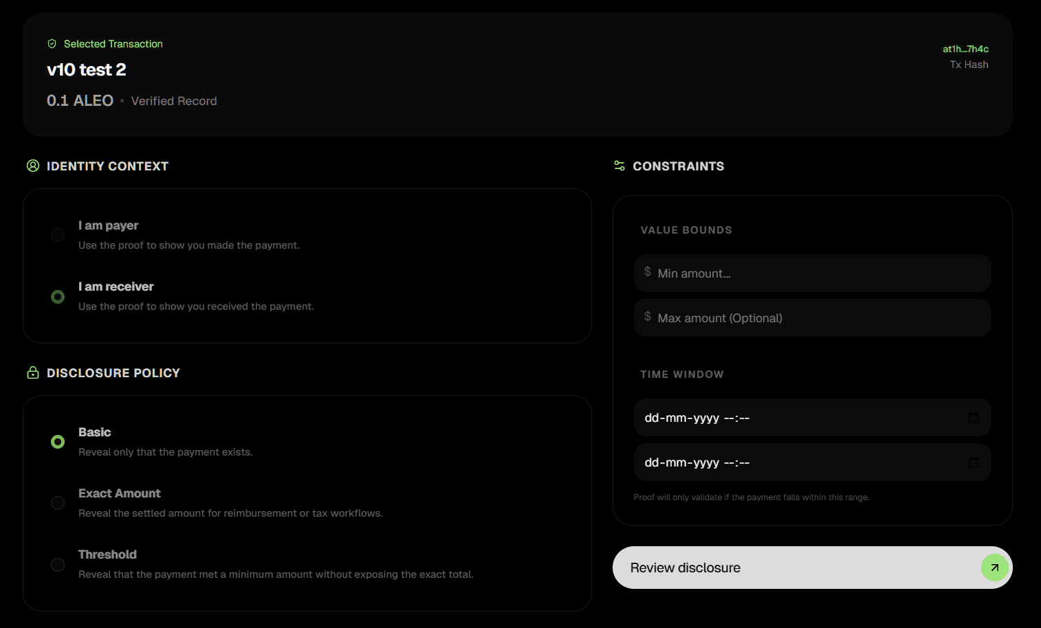Click the 'IDENTITY CONTEXT' heading text

[107, 166]
